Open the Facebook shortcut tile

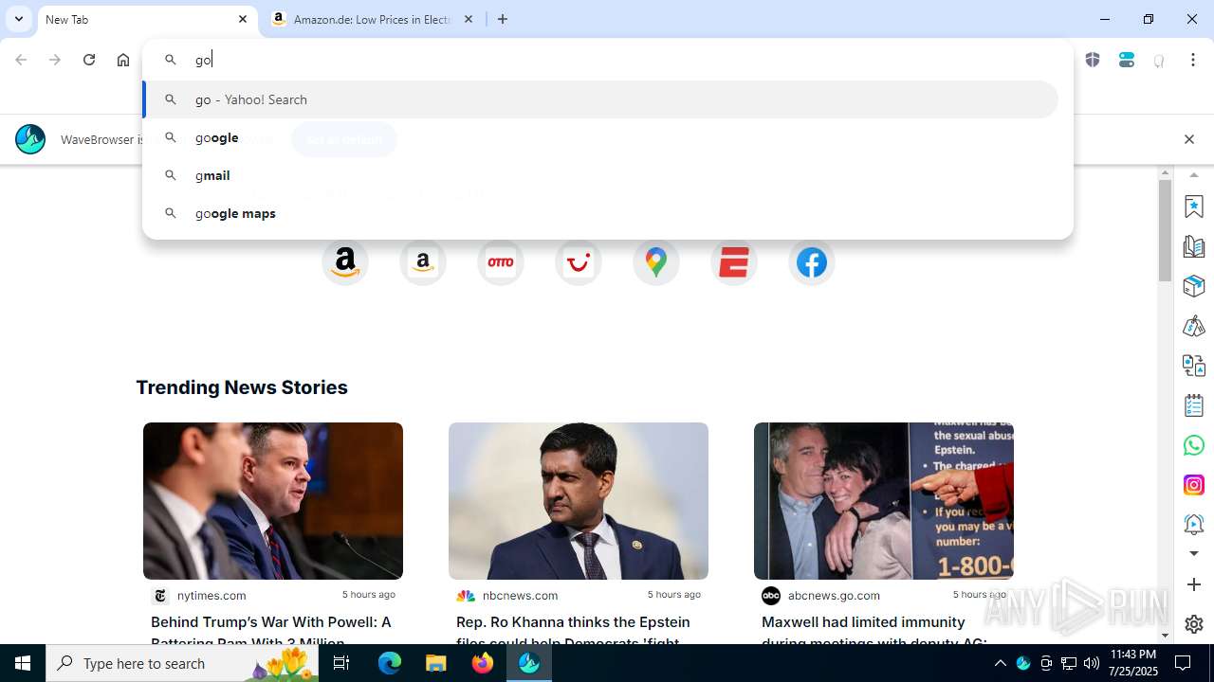(x=812, y=262)
